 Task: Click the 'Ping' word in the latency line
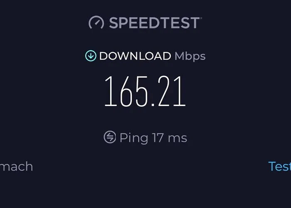click(134, 138)
